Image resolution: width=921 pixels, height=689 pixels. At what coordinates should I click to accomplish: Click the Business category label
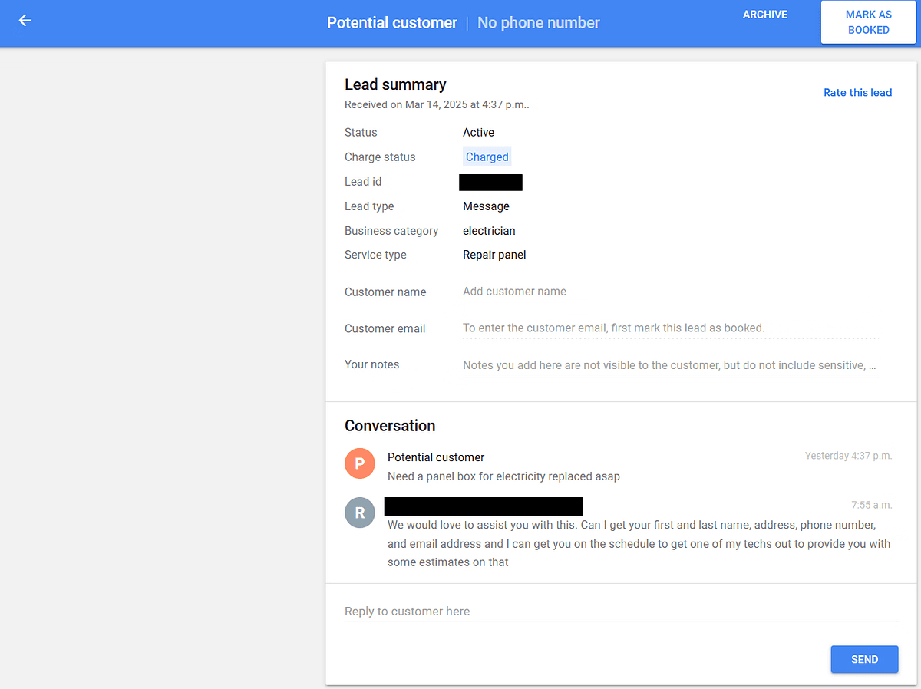click(x=391, y=231)
